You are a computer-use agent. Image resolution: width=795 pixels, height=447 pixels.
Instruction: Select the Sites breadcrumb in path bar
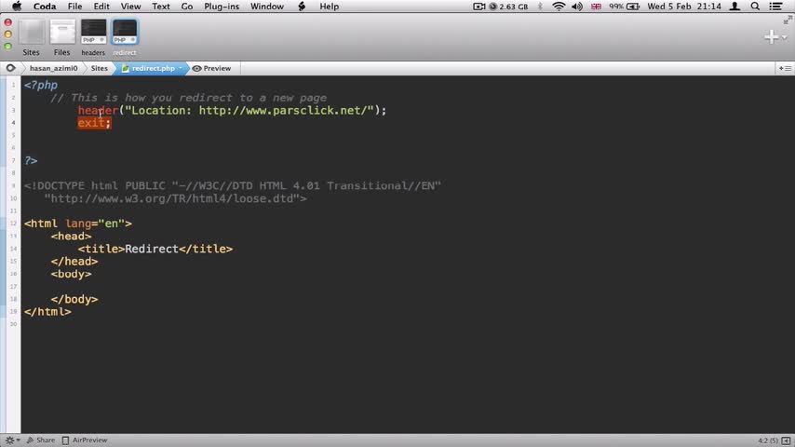(x=100, y=68)
